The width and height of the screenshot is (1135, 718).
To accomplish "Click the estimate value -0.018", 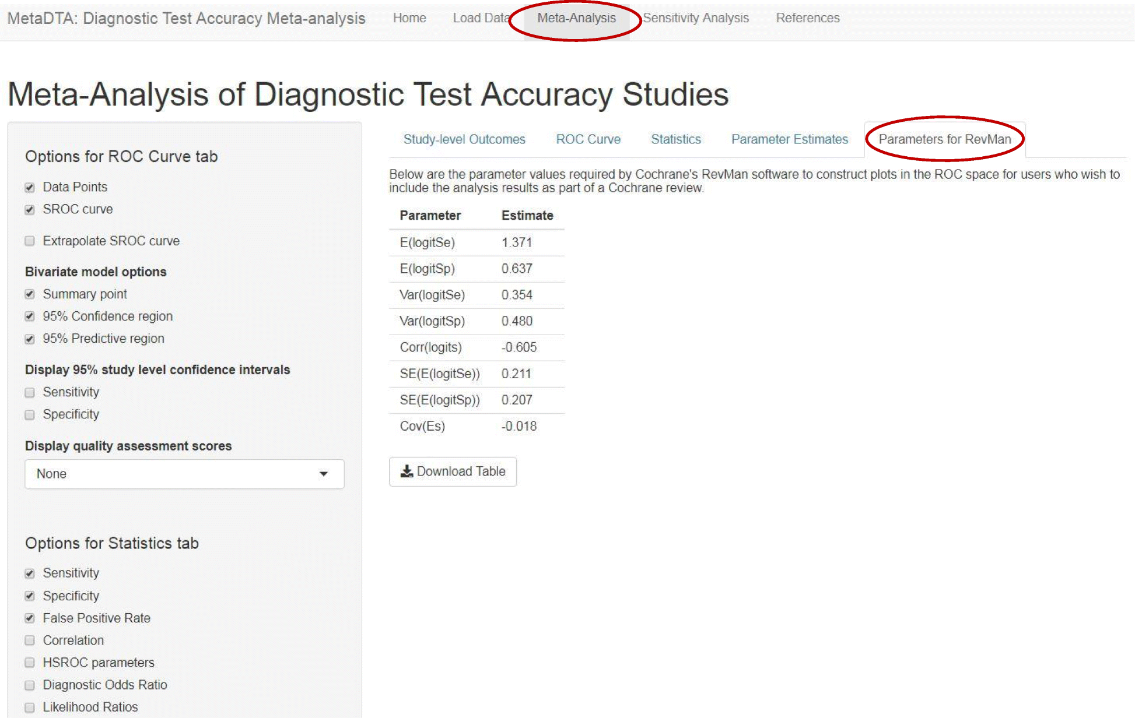I will pyautogui.click(x=519, y=426).
